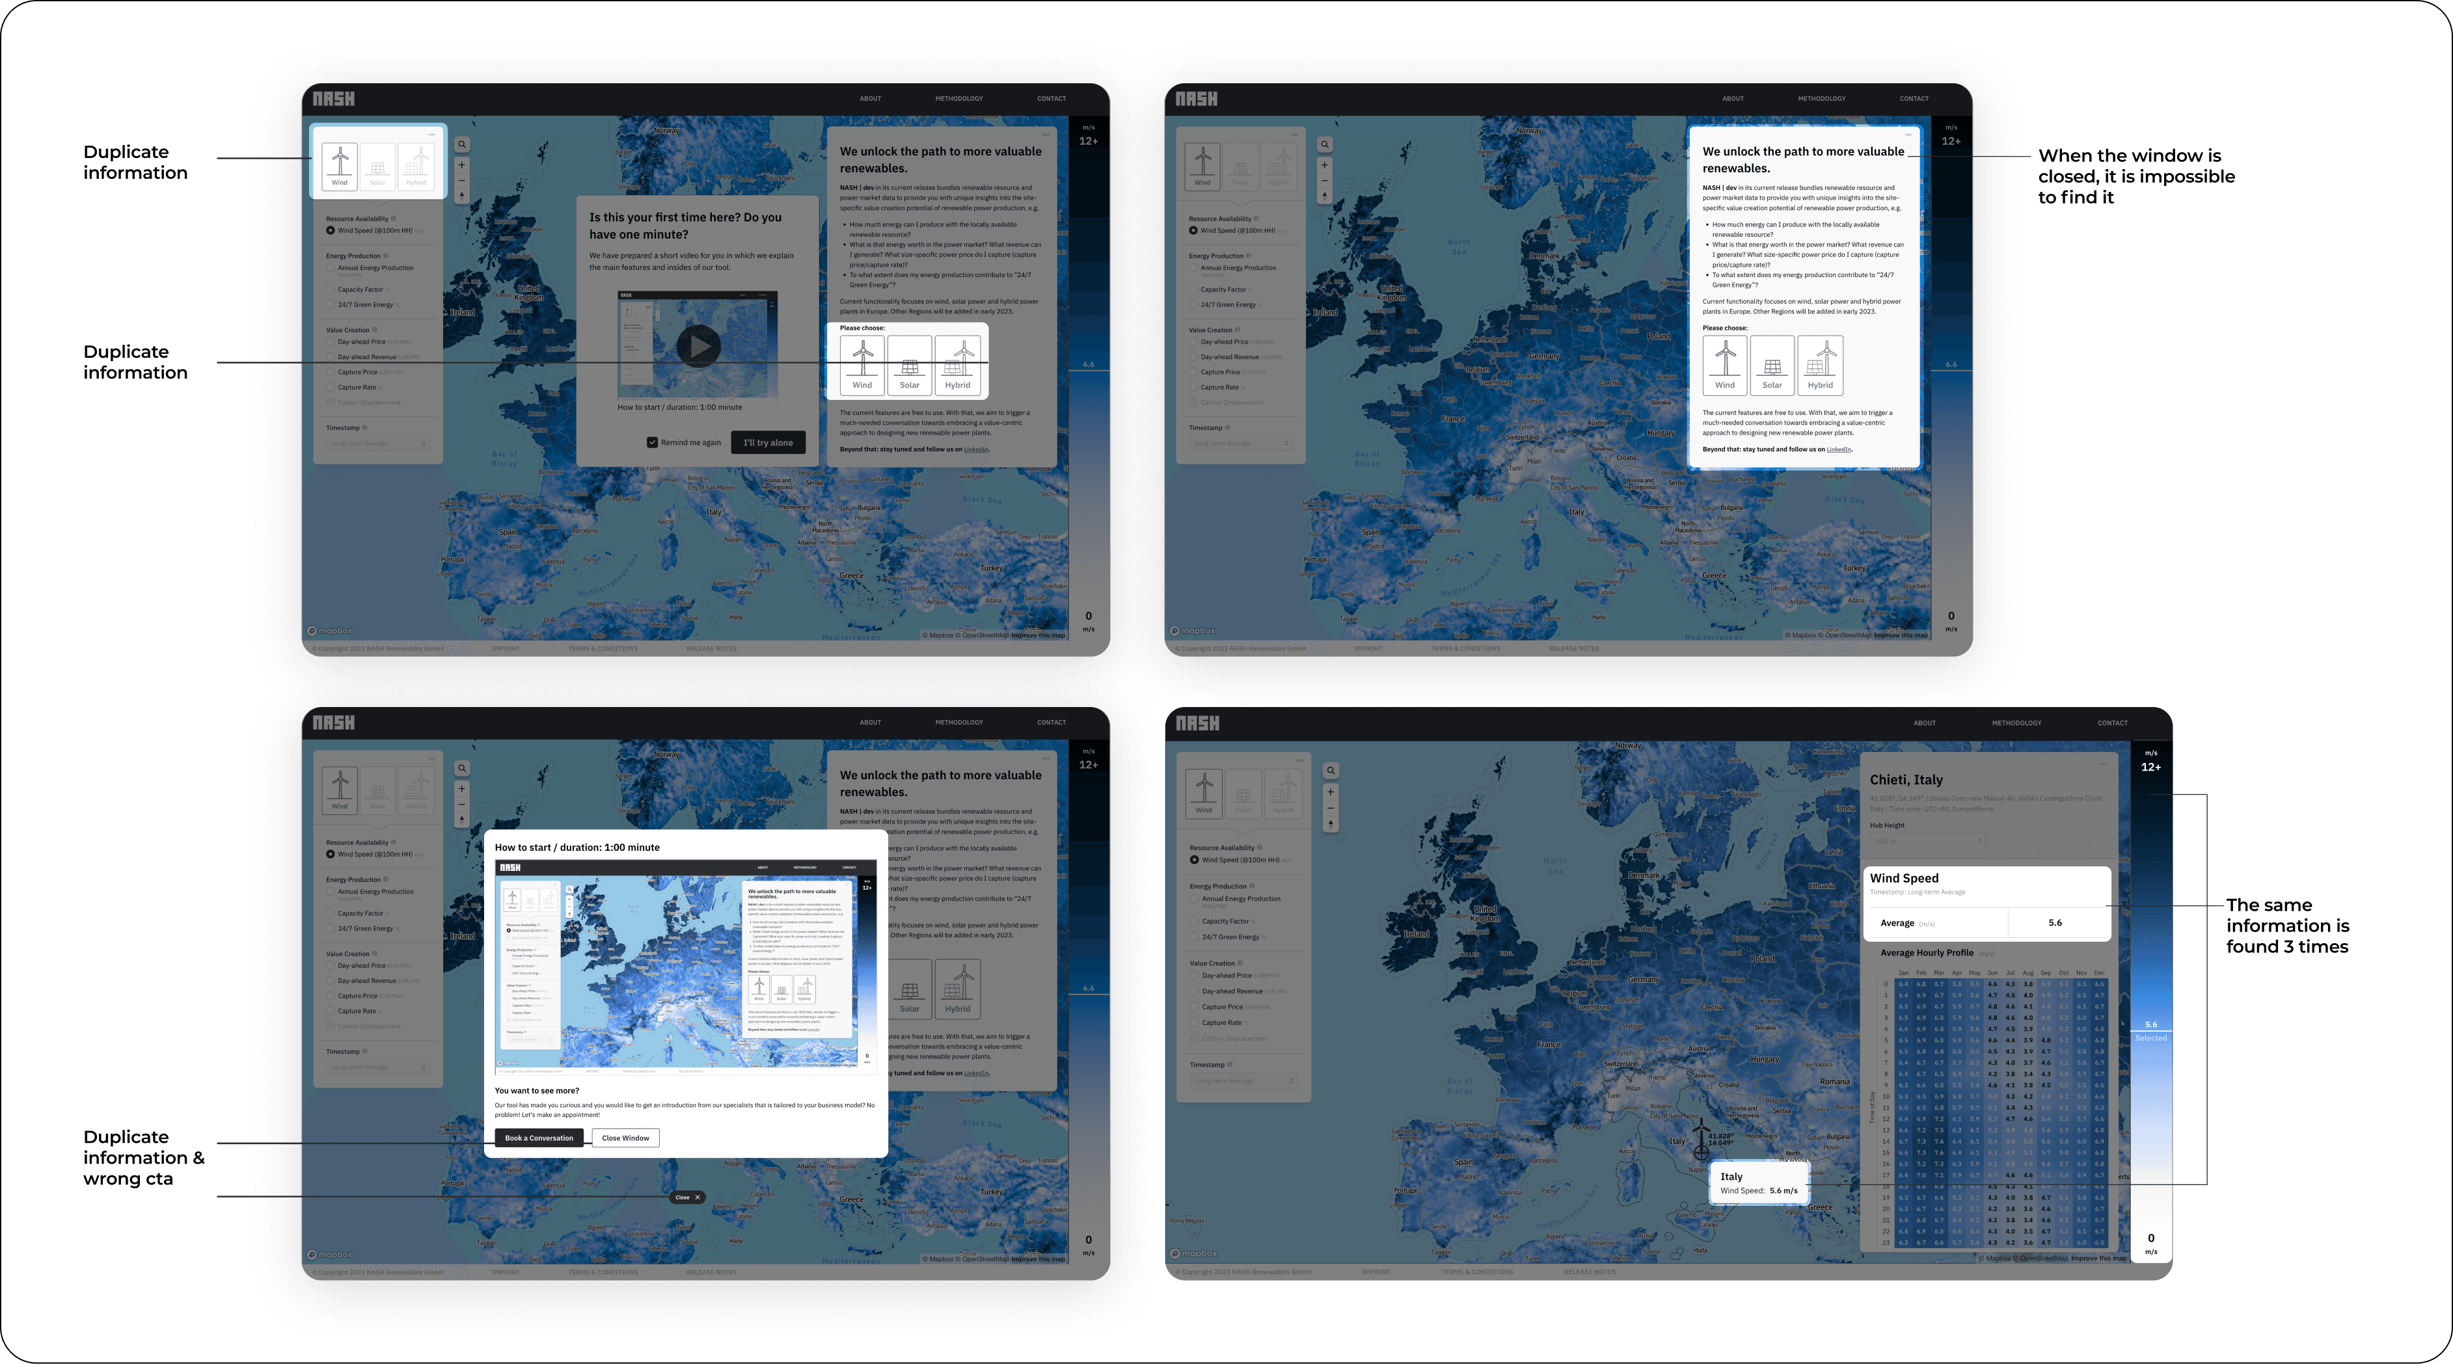Choose the Solar icon under 'Please choose' in top-right mockup

tap(1771, 366)
